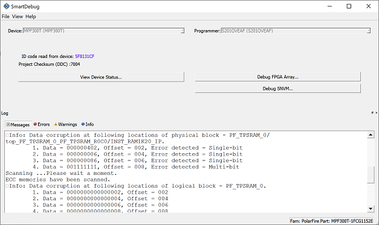
Task: Collapse the logical block Info entry marker
Action: pyautogui.click(x=7, y=186)
